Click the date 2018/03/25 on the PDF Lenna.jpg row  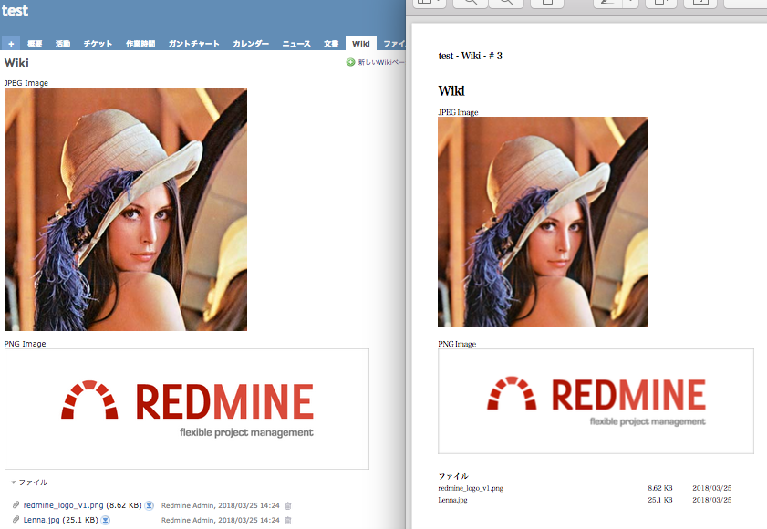[712, 500]
